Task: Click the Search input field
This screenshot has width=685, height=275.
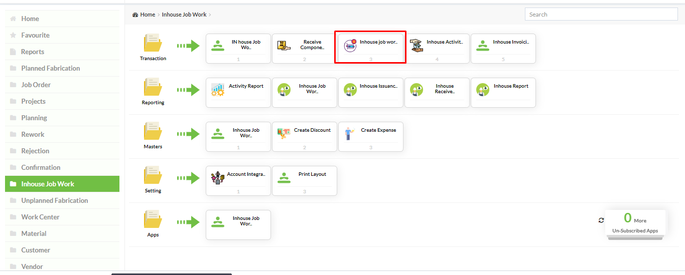Action: 601,14
